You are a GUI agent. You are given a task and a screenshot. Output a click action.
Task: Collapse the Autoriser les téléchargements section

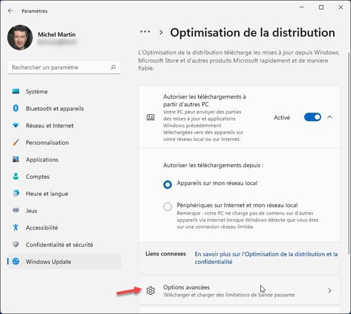pyautogui.click(x=330, y=117)
